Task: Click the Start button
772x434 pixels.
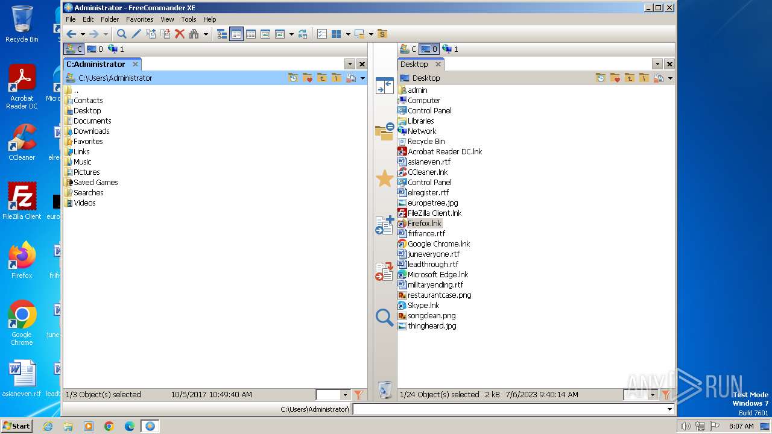Action: point(17,426)
